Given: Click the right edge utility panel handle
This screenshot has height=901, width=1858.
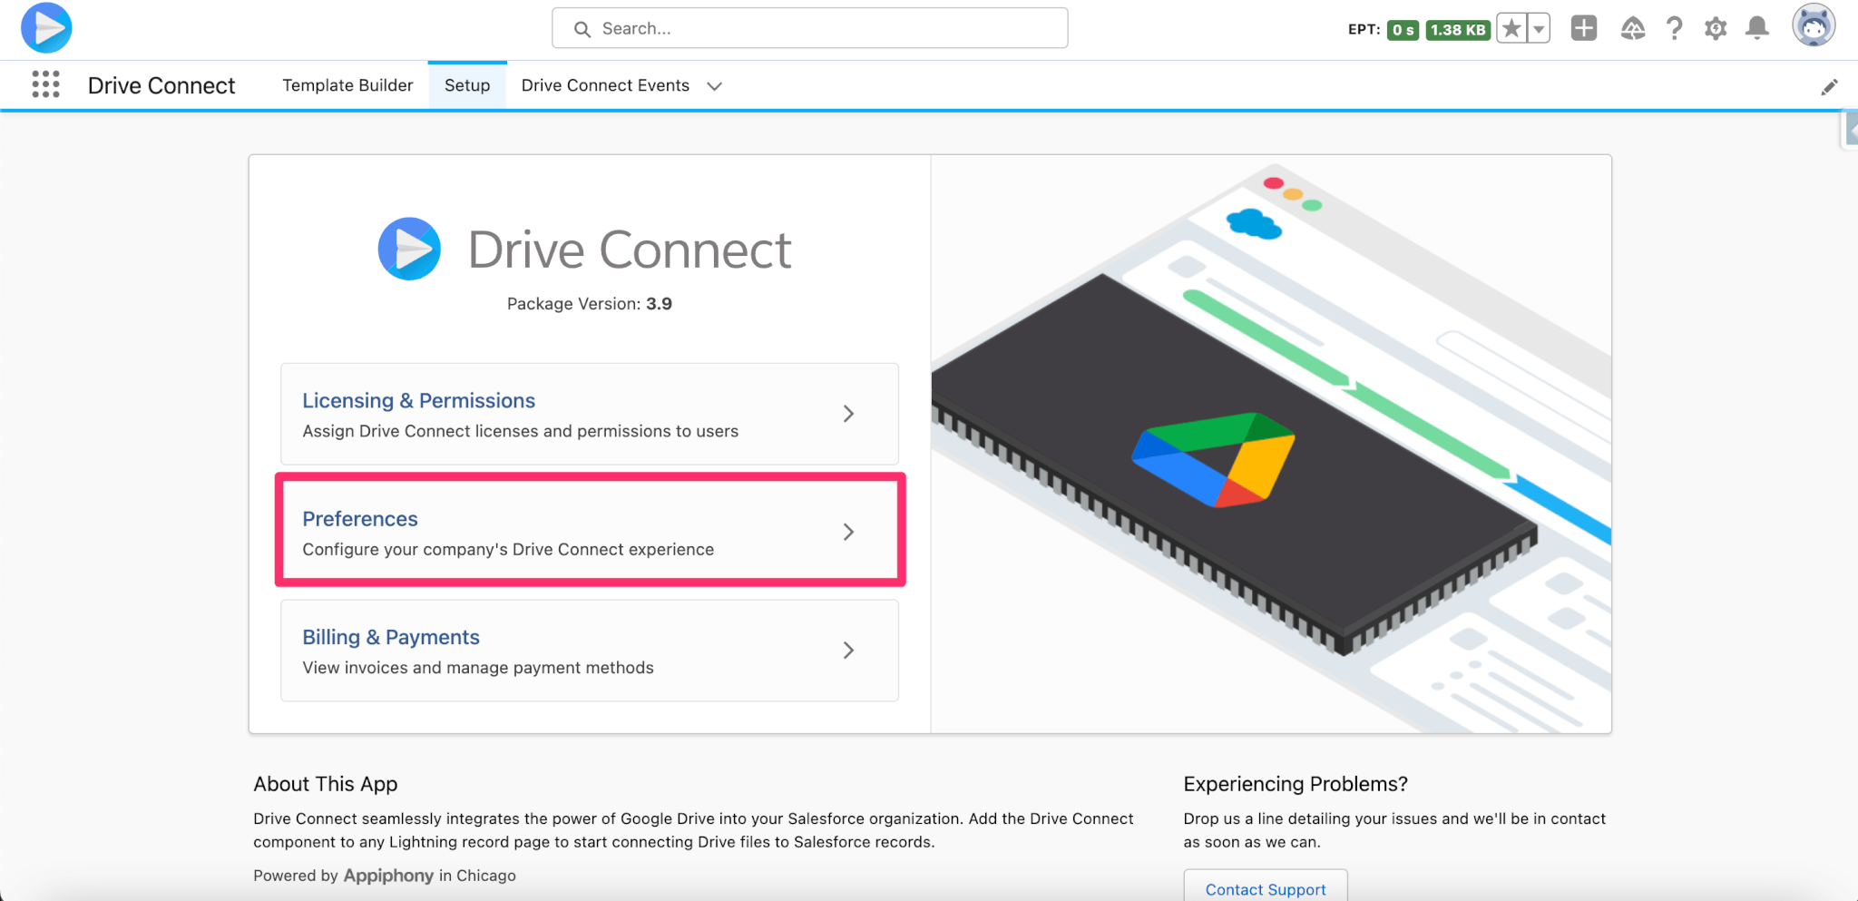Looking at the screenshot, I should tap(1851, 129).
